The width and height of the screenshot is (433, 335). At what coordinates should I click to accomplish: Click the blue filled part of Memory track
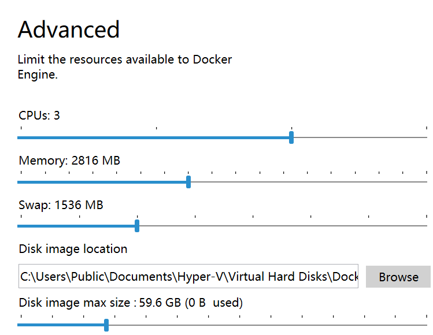pos(104,182)
